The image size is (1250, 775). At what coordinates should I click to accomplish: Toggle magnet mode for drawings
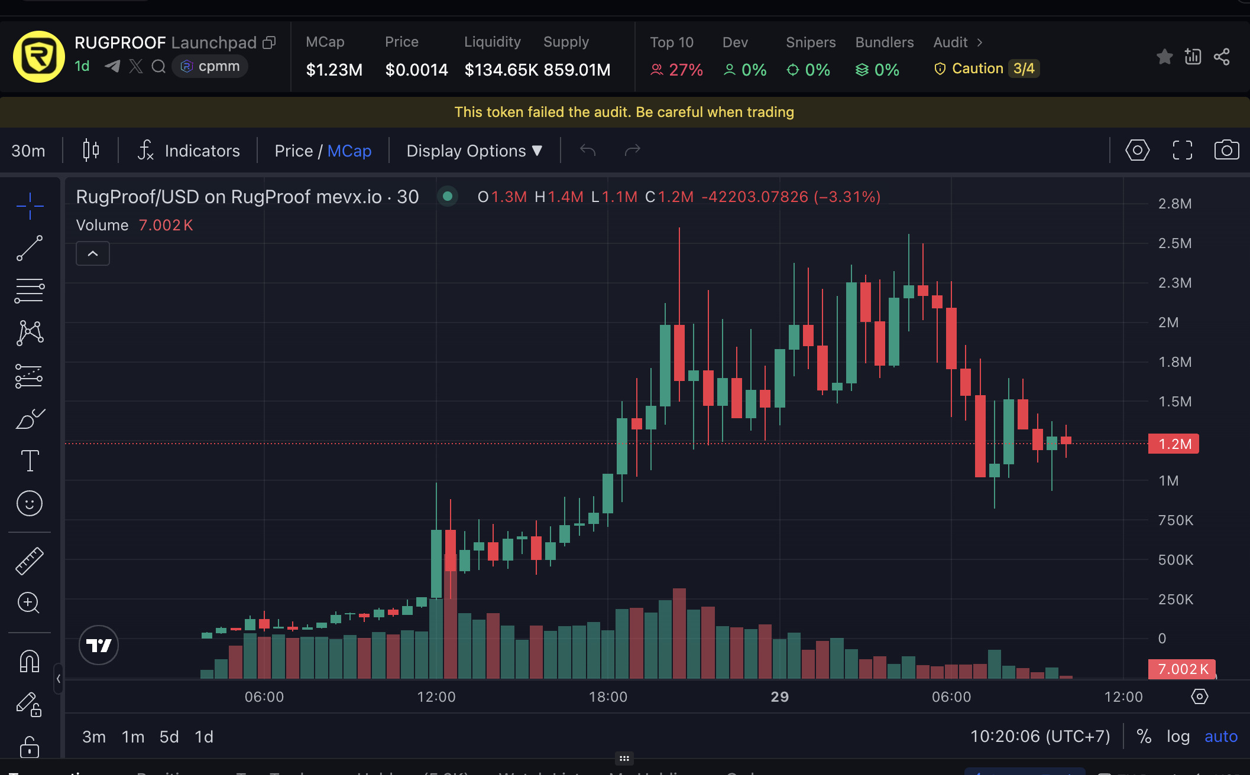[30, 660]
